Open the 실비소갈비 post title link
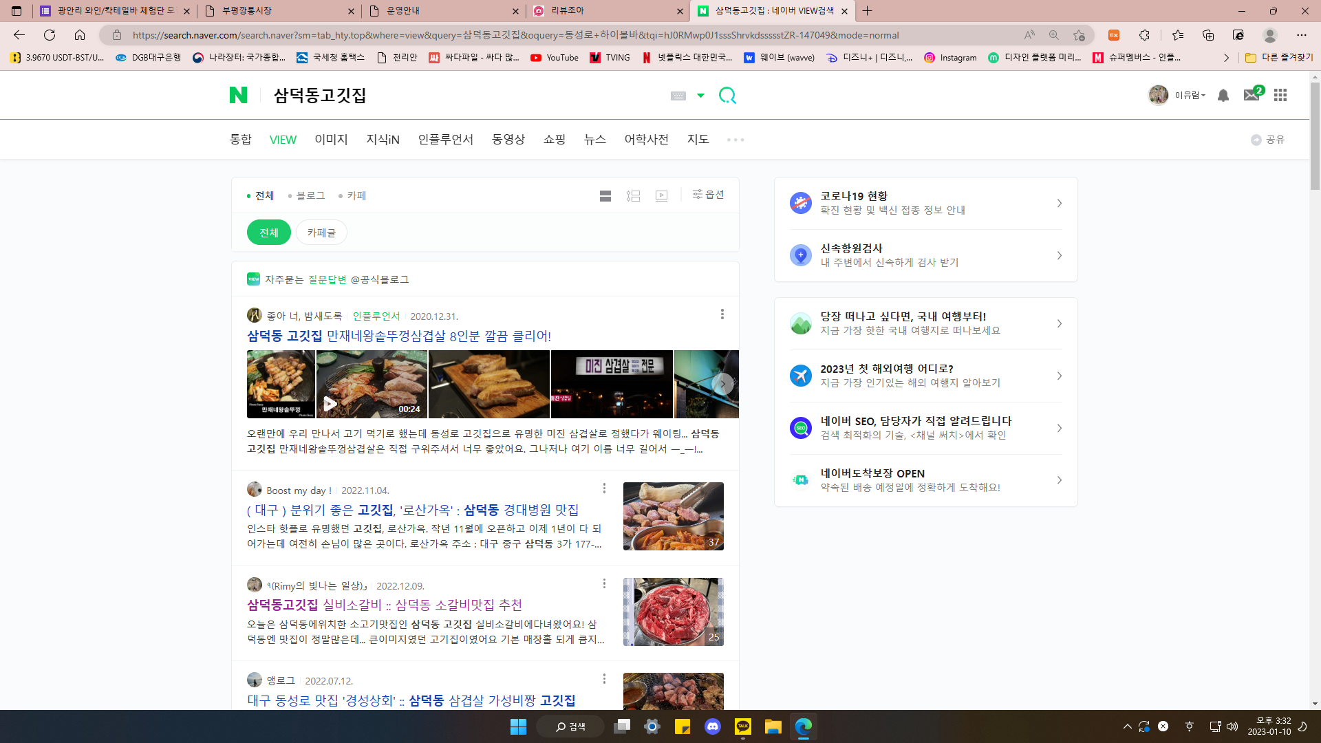Viewport: 1321px width, 743px height. pos(385,605)
